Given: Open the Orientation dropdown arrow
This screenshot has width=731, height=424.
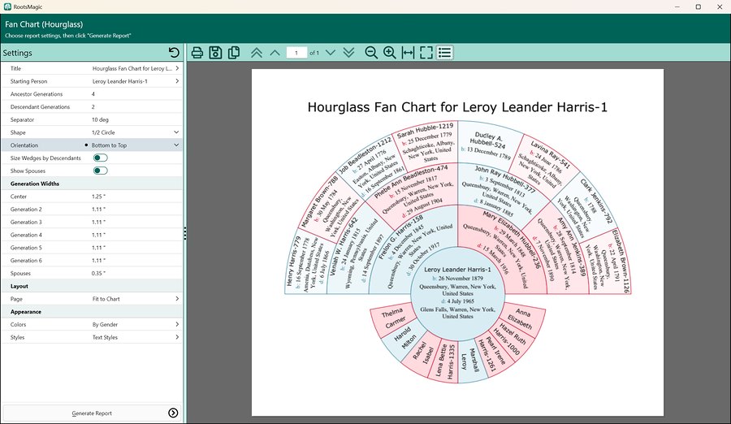Looking at the screenshot, I should pos(176,145).
